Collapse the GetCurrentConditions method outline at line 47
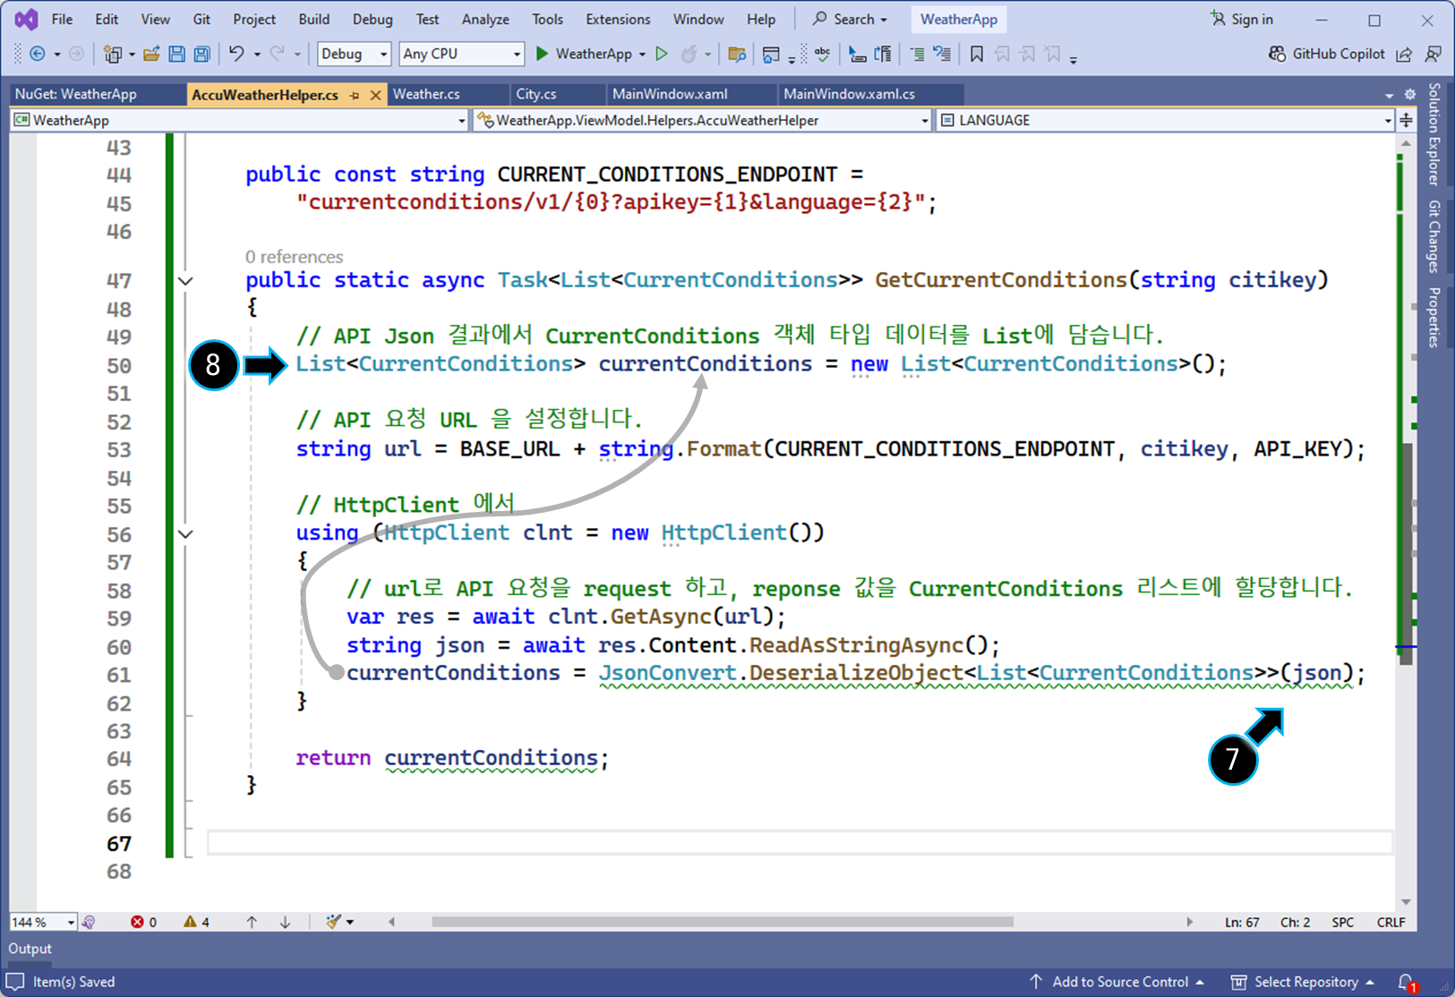The height and width of the screenshot is (997, 1455). 185,281
